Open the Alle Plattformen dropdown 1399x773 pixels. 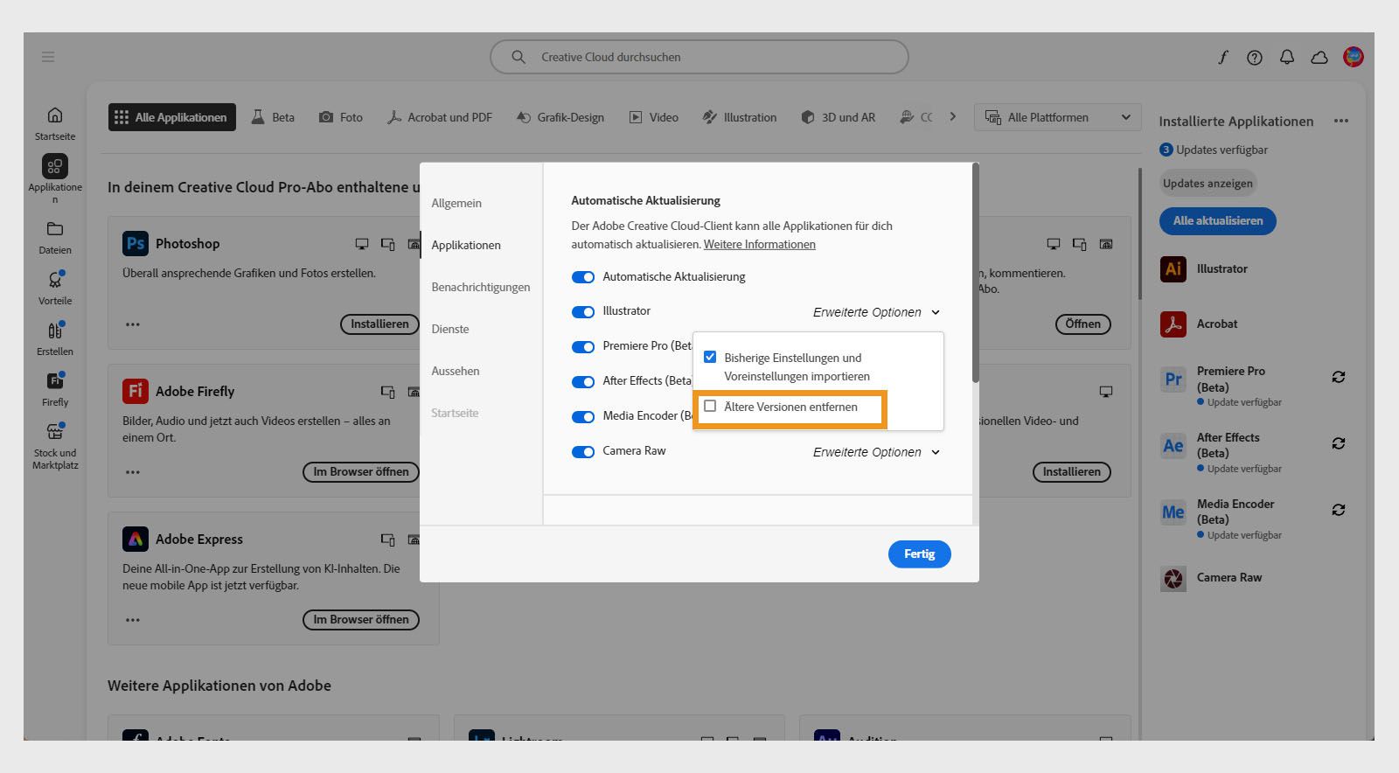point(1058,117)
